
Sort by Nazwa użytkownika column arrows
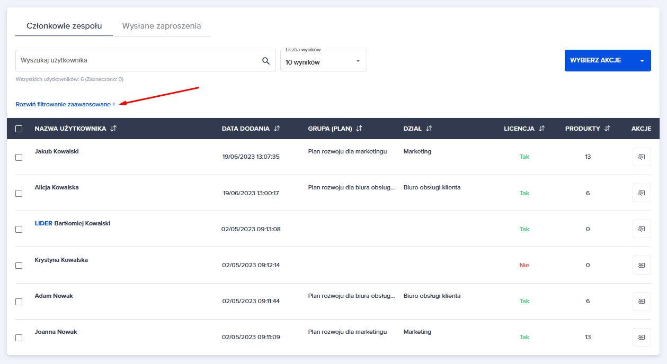tap(113, 129)
